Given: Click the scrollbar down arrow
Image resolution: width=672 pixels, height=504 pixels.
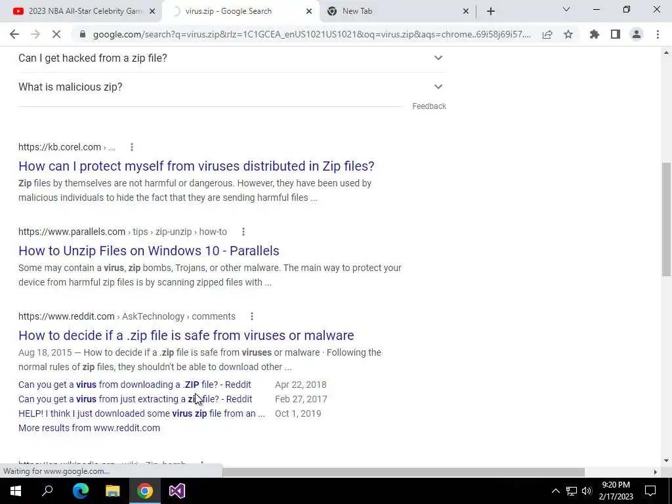Looking at the screenshot, I should [666, 461].
